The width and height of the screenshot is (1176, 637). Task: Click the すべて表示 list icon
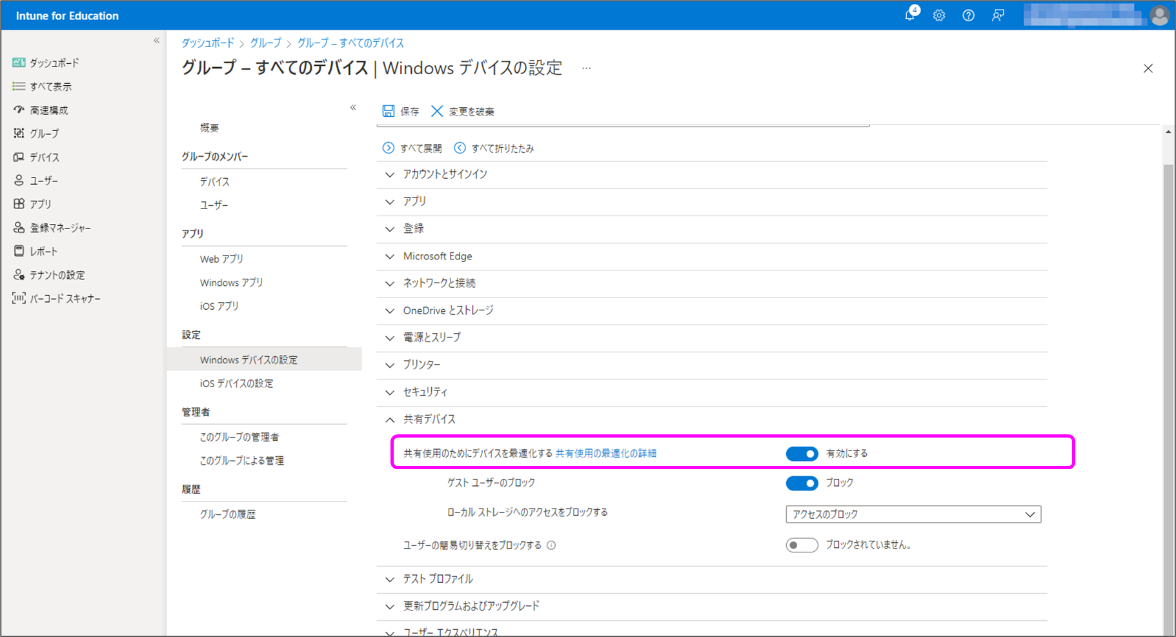point(19,86)
